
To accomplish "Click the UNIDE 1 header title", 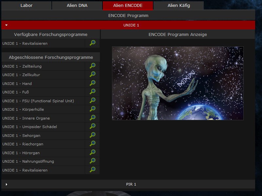I will (x=131, y=25).
